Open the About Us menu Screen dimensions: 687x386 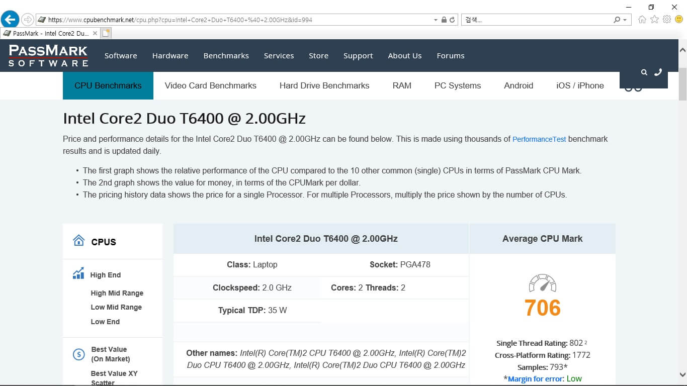(404, 56)
